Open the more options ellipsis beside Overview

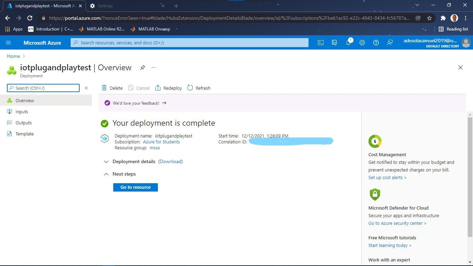point(154,68)
